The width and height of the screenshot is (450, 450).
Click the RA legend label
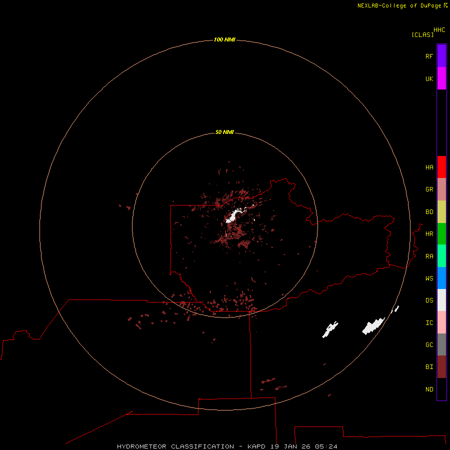429,256
